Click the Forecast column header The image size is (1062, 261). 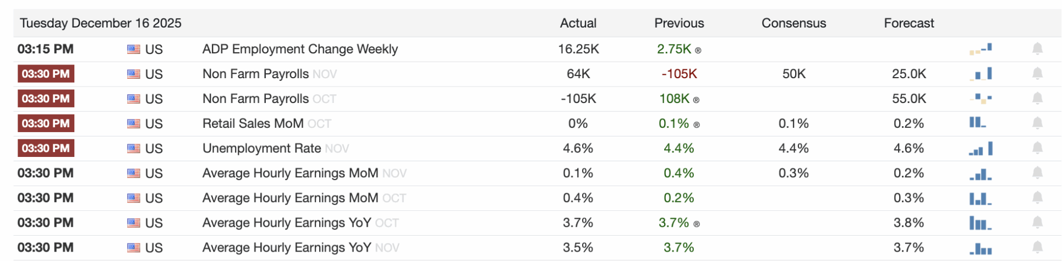pos(908,23)
